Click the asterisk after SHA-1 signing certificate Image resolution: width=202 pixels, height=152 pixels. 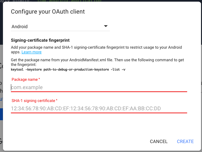(57, 100)
